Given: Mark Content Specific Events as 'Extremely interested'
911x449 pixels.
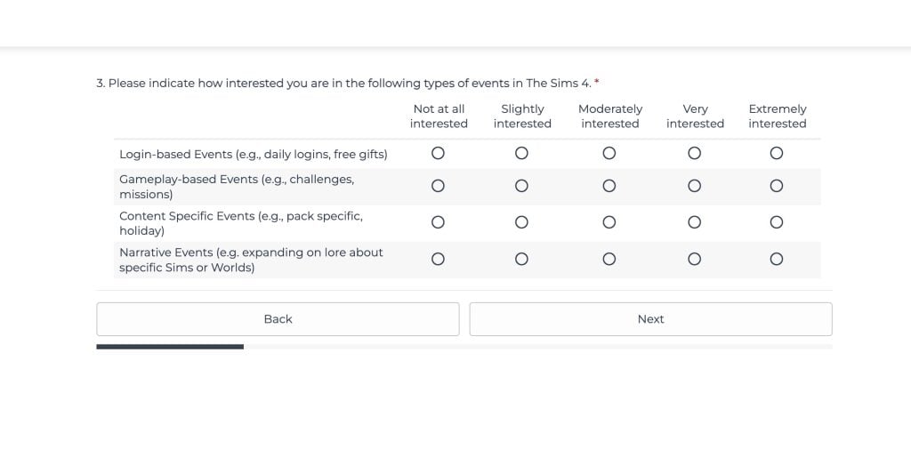Looking at the screenshot, I should click(777, 222).
